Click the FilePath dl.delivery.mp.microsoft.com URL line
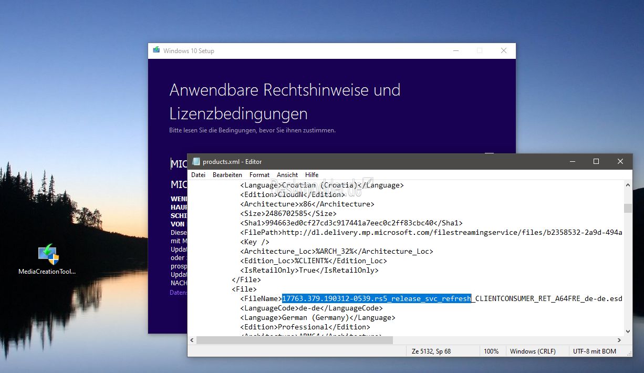 [432, 232]
